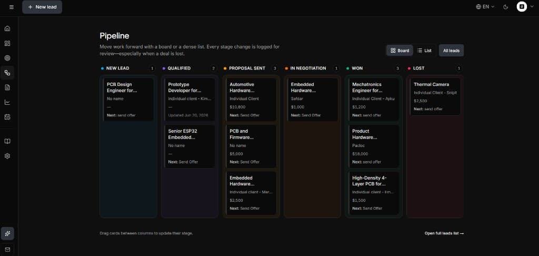Click the $18,000 amount on Pacloc card
Image resolution: width=539 pixels, height=256 pixels.
360,154
